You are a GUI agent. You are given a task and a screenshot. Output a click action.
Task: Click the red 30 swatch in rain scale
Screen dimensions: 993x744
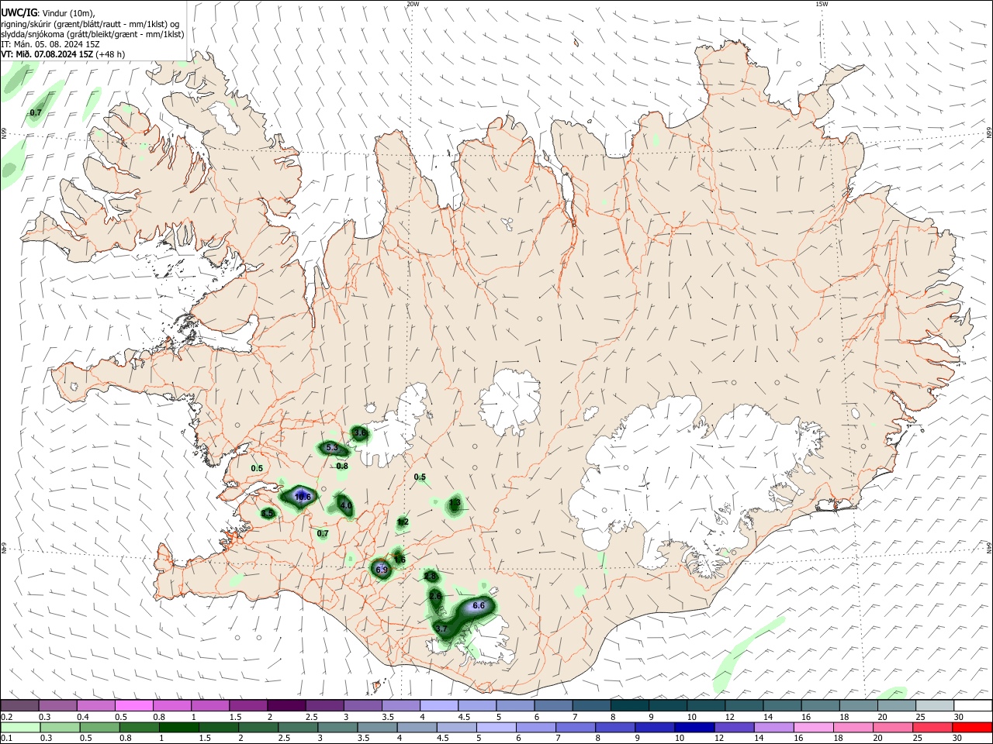(973, 728)
